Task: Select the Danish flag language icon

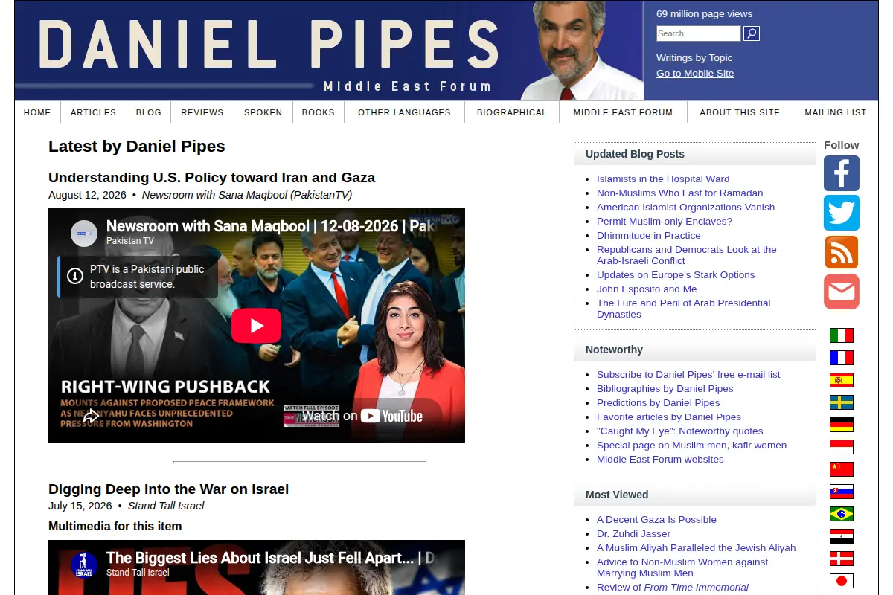Action: coord(842,559)
